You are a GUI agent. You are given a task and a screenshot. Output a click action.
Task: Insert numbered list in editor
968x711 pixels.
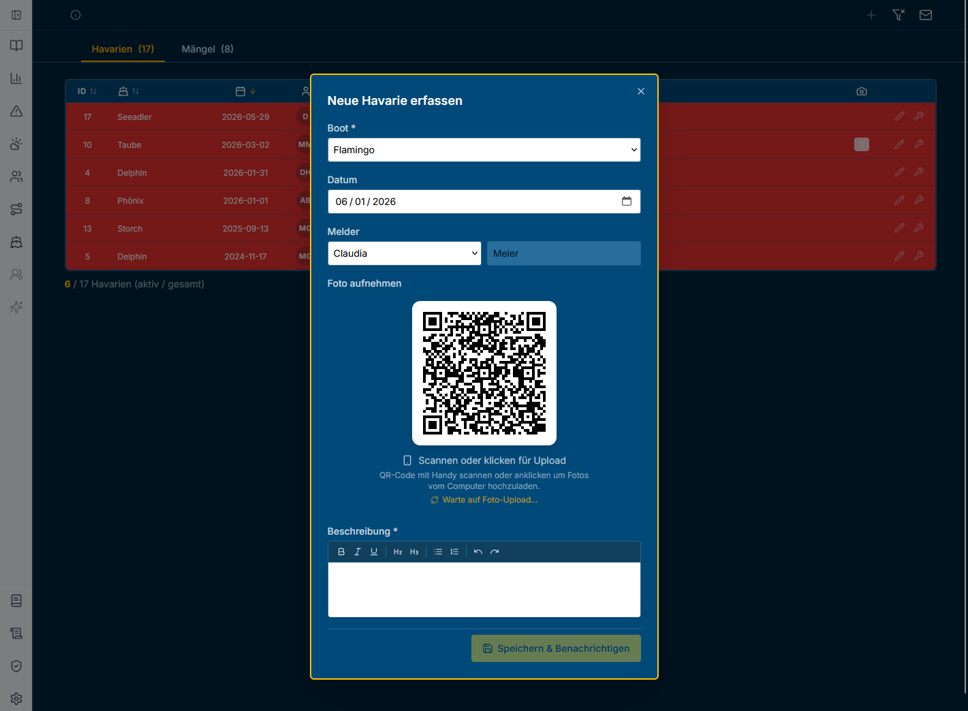pyautogui.click(x=454, y=552)
